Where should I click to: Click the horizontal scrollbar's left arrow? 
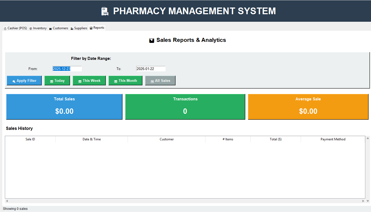click(x=7, y=201)
